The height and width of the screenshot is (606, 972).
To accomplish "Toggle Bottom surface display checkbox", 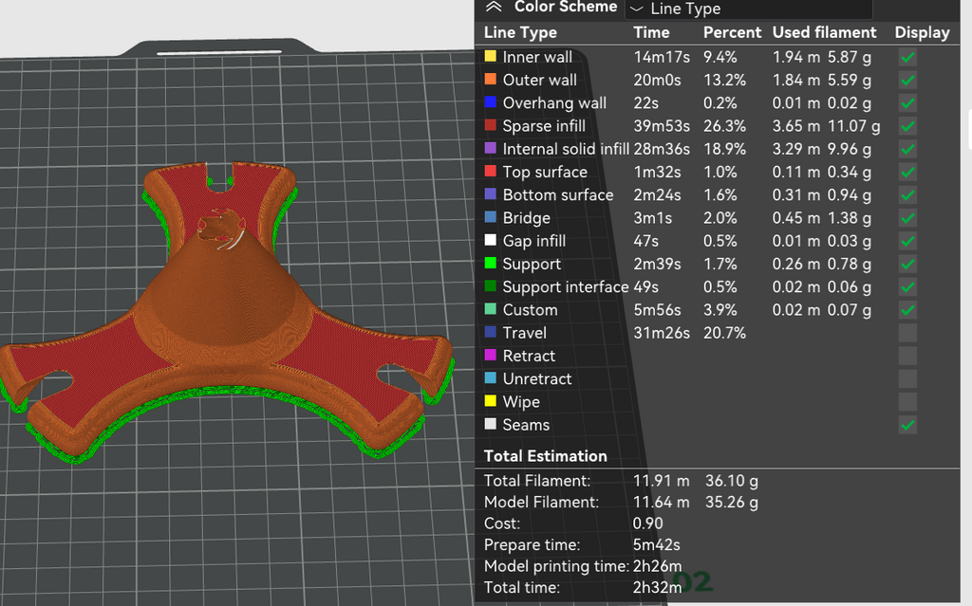I will coord(907,195).
